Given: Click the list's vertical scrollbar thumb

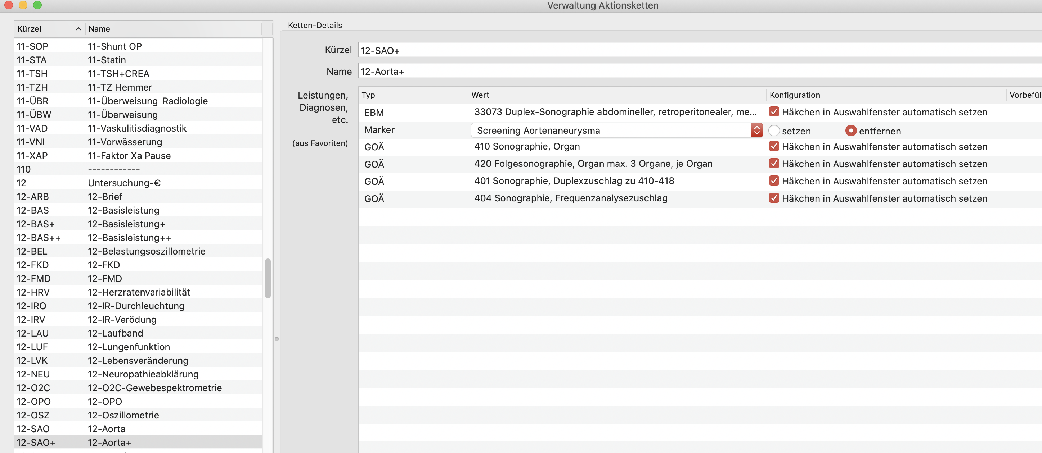Looking at the screenshot, I should coord(268,279).
